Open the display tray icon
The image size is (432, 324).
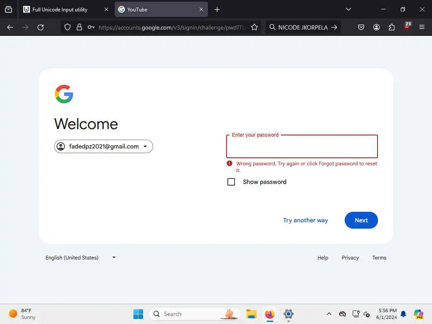coord(356,314)
